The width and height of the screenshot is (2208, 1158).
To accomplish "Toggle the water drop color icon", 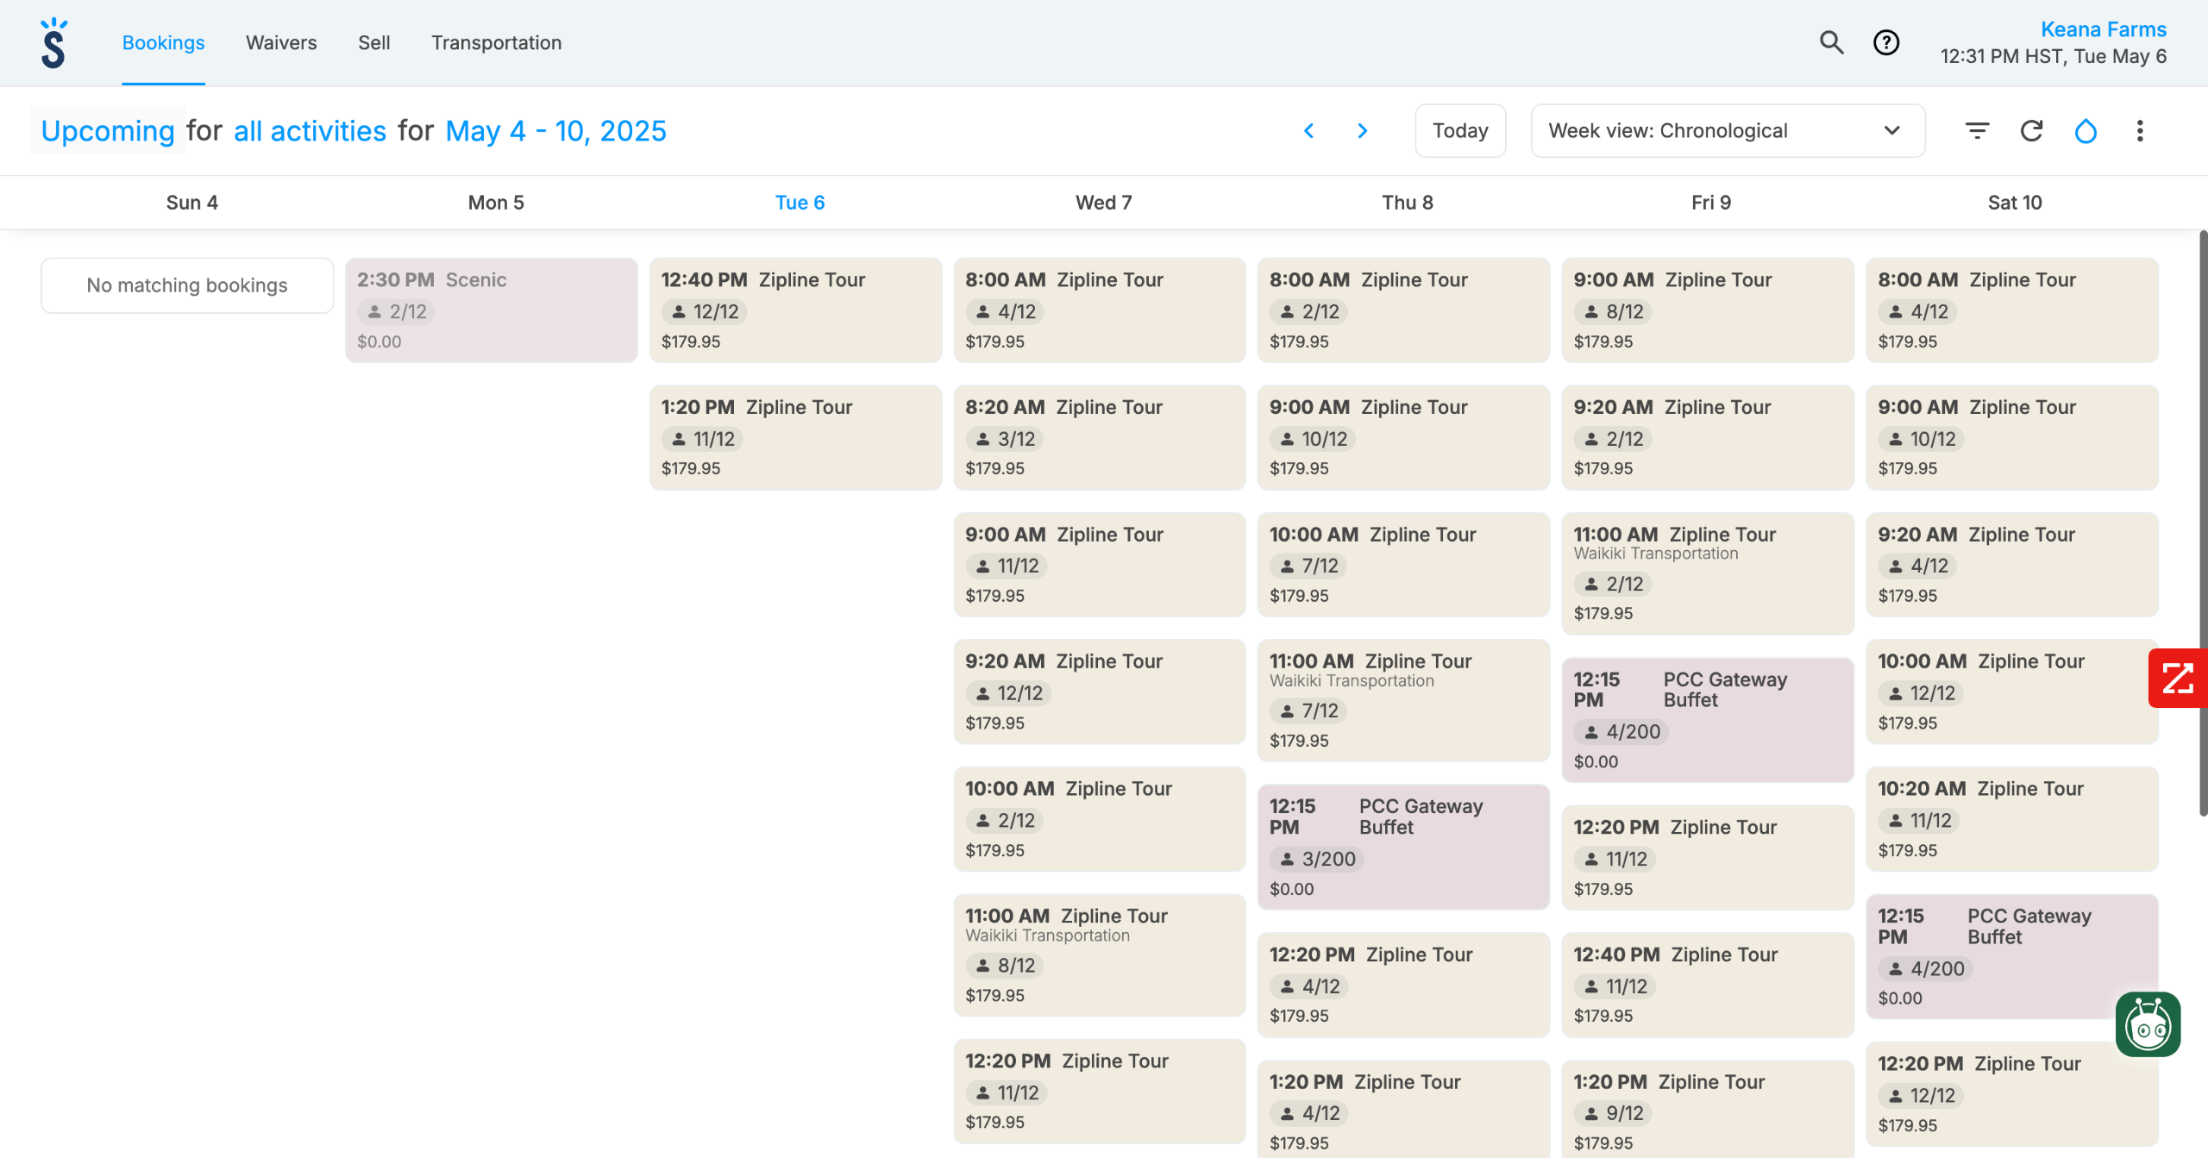I will tap(2086, 131).
